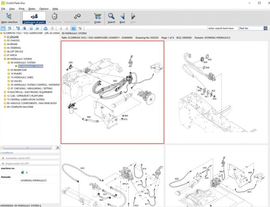Image resolution: width=270 pixels, height=207 pixels.
Task: Go to Next with the right arrow
Action: tap(133, 18)
